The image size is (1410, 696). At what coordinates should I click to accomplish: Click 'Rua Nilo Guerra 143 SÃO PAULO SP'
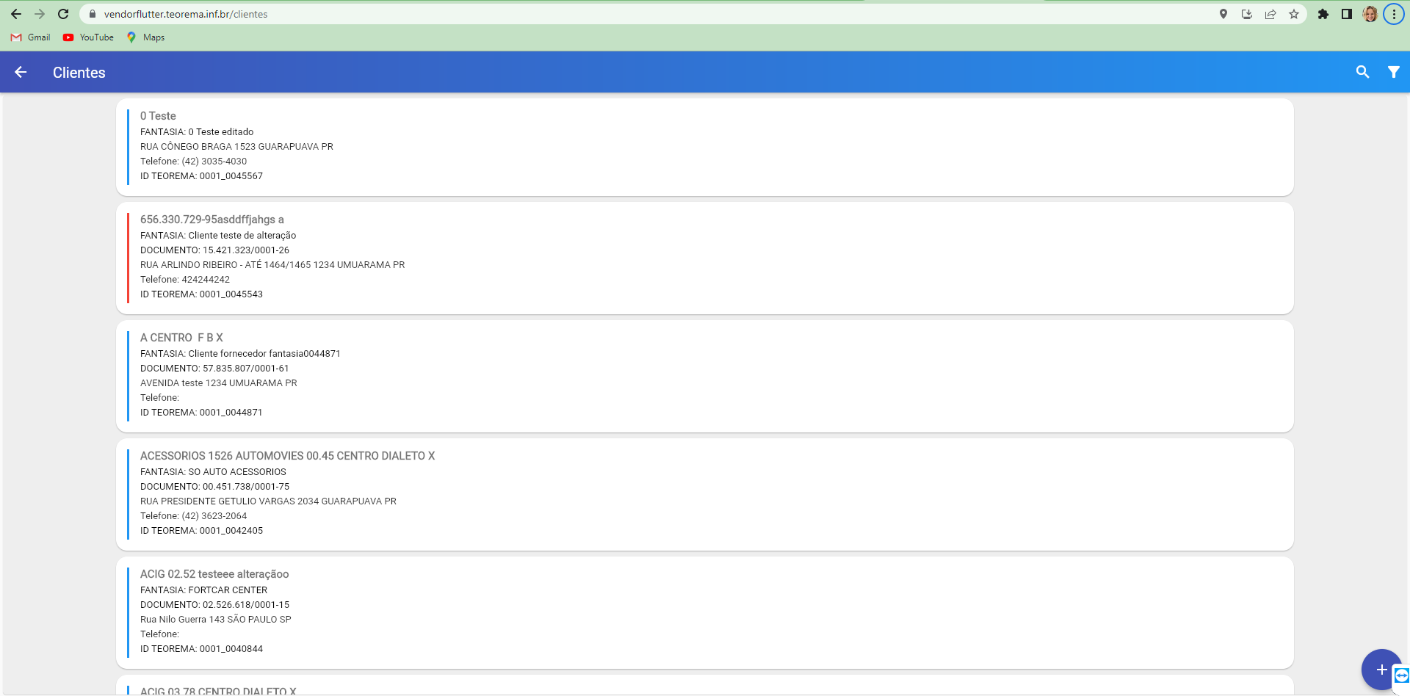(215, 620)
